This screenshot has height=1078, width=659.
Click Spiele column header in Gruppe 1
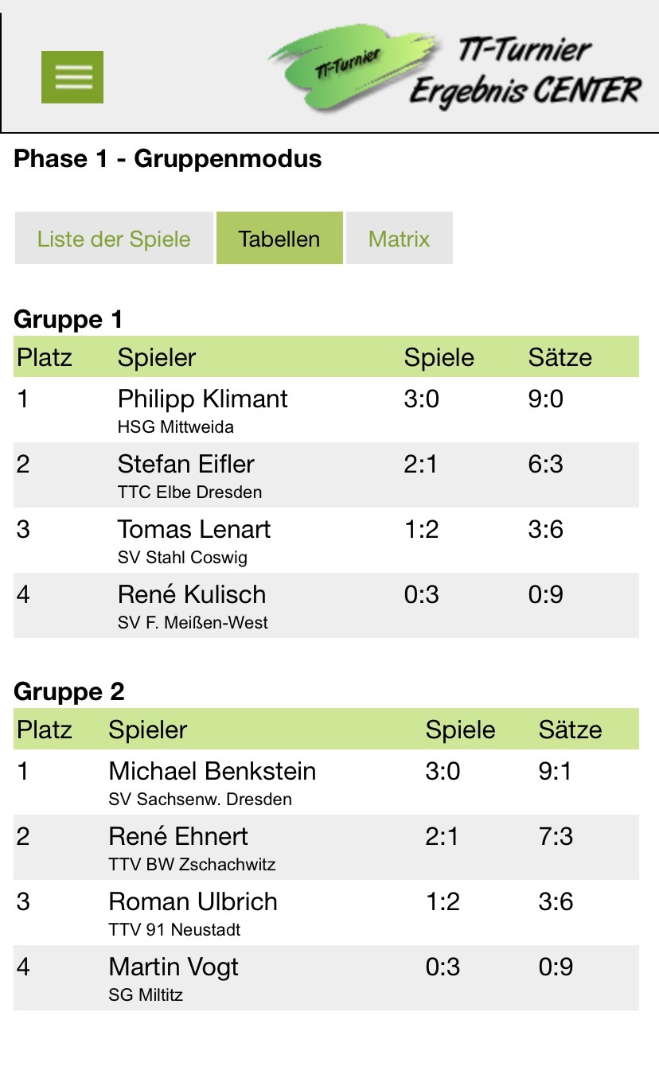(439, 357)
